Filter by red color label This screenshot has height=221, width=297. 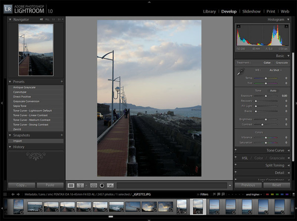click(267, 194)
